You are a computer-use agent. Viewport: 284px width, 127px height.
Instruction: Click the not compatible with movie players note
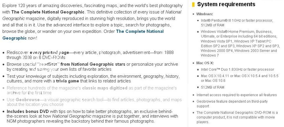click(237, 117)
